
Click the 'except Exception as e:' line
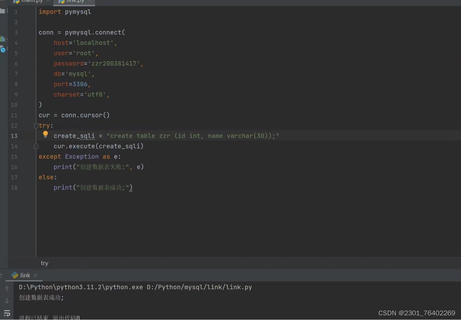point(80,157)
